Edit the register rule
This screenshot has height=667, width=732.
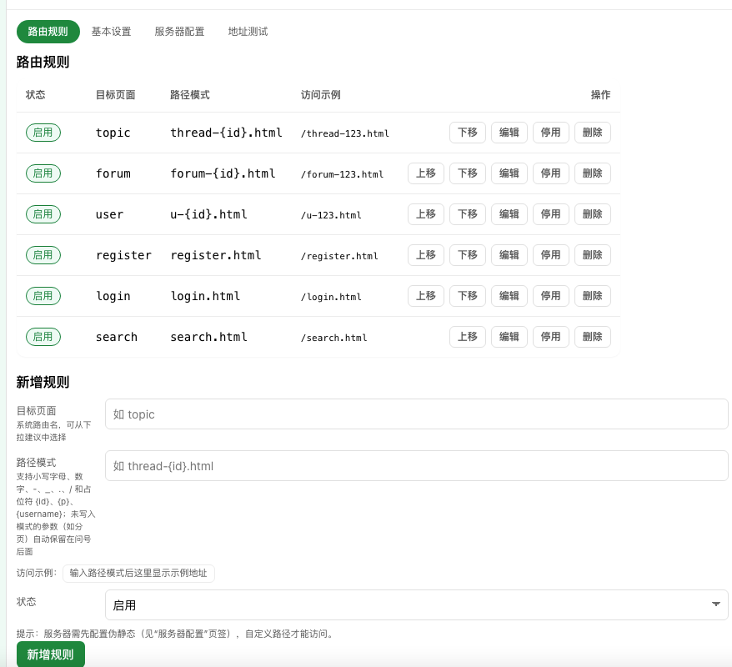click(x=509, y=255)
